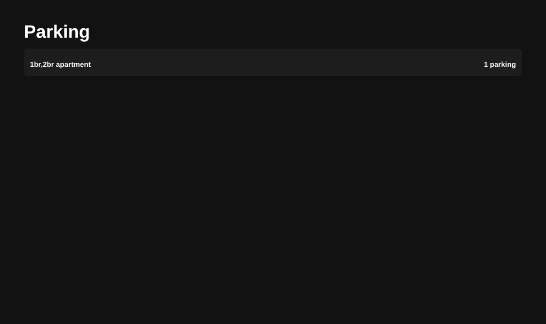This screenshot has height=324, width=546.
Task: Click the letter g ending the Parking title
Action: tap(85, 34)
